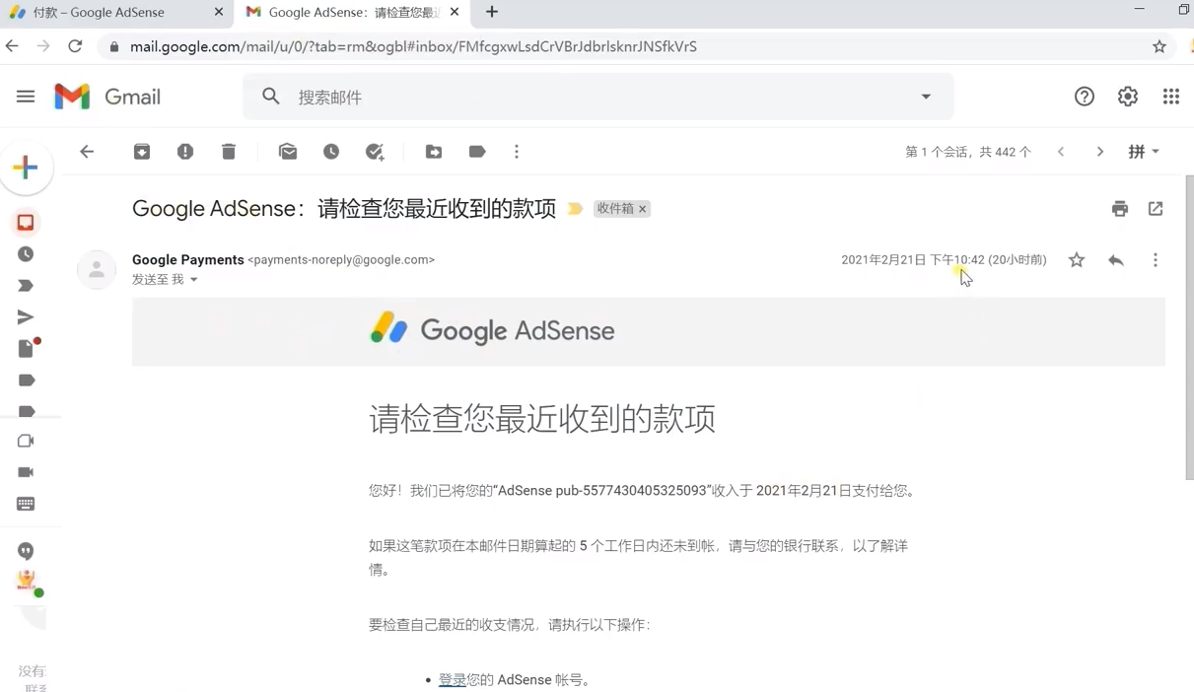Viewport: 1194px width, 692px height.
Task: Snooze this conversation
Action: (x=331, y=152)
